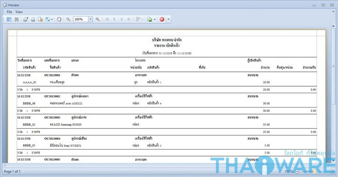Select the Hand tool

pos(59,20)
